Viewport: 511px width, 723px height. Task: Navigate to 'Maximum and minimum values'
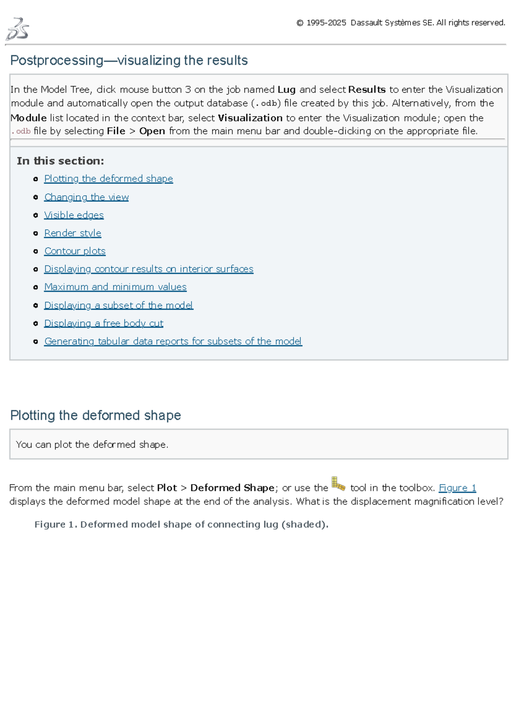(x=115, y=287)
